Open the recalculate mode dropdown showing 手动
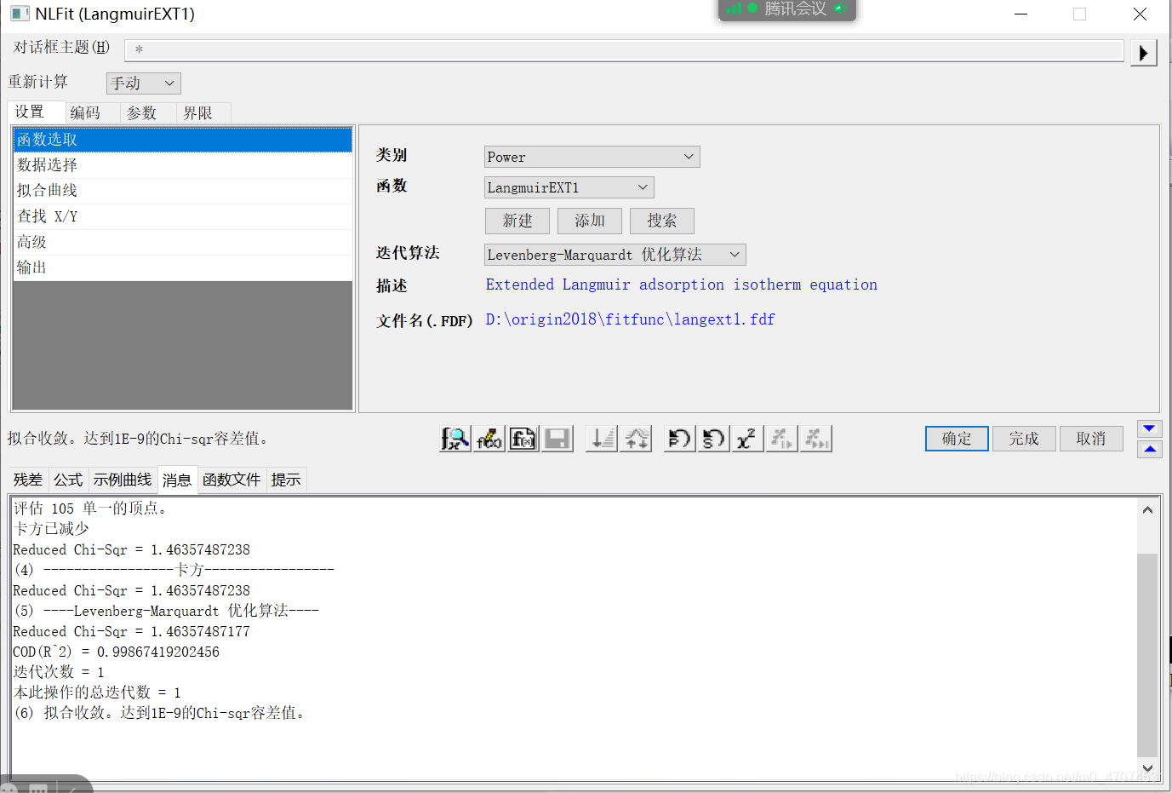This screenshot has height=793, width=1172. tap(144, 83)
